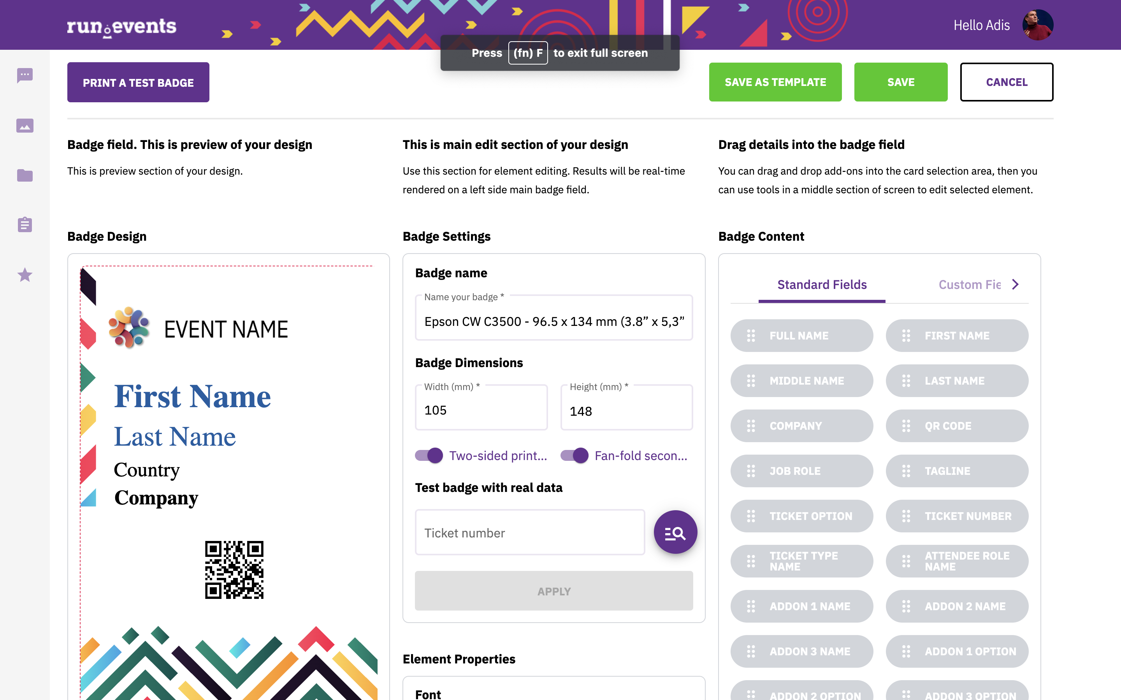The height and width of the screenshot is (700, 1121).
Task: Click the Ticket number input field
Action: tap(530, 532)
